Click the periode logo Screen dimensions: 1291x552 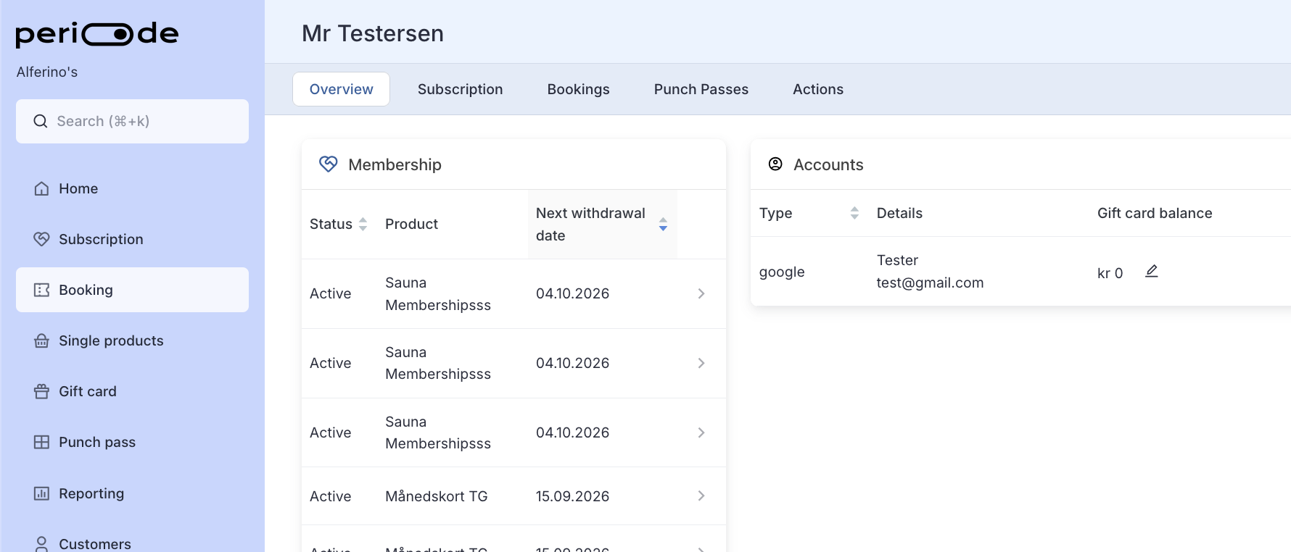(x=97, y=34)
